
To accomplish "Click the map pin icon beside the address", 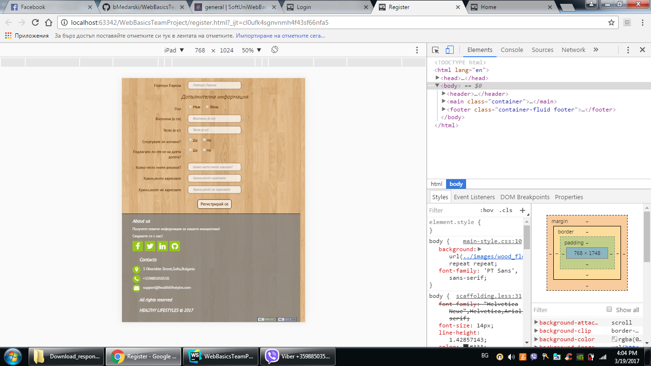I will (x=136, y=269).
